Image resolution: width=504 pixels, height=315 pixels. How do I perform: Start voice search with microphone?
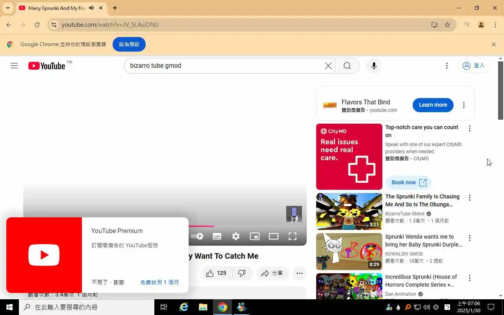tap(374, 66)
